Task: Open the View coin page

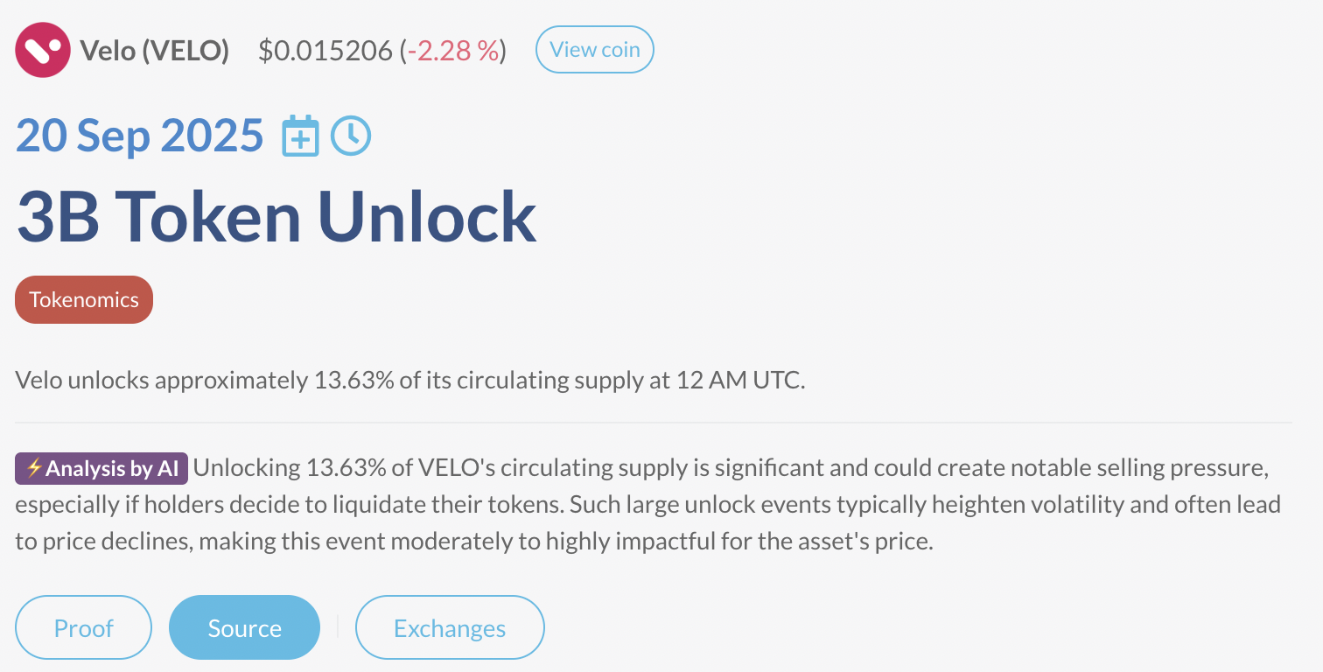Action: (594, 49)
